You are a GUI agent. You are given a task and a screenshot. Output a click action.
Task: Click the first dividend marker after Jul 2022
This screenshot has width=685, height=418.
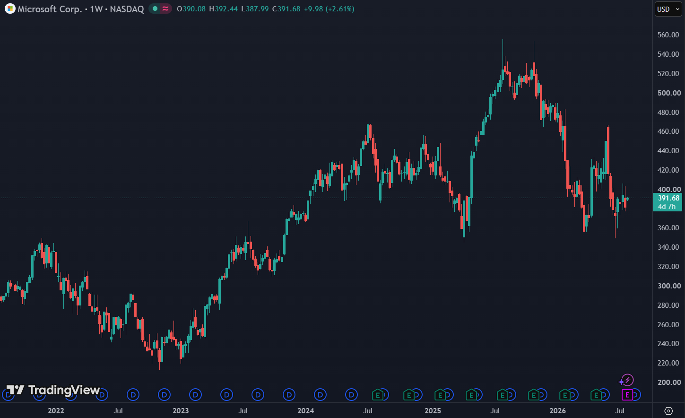coord(133,394)
